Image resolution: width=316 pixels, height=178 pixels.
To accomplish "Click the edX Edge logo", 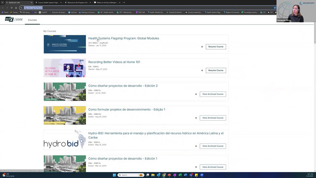I will click(x=14, y=19).
